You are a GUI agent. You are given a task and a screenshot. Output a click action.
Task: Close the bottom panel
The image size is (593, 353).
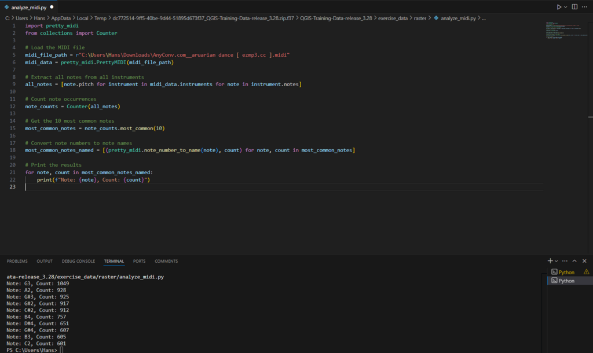pyautogui.click(x=584, y=261)
